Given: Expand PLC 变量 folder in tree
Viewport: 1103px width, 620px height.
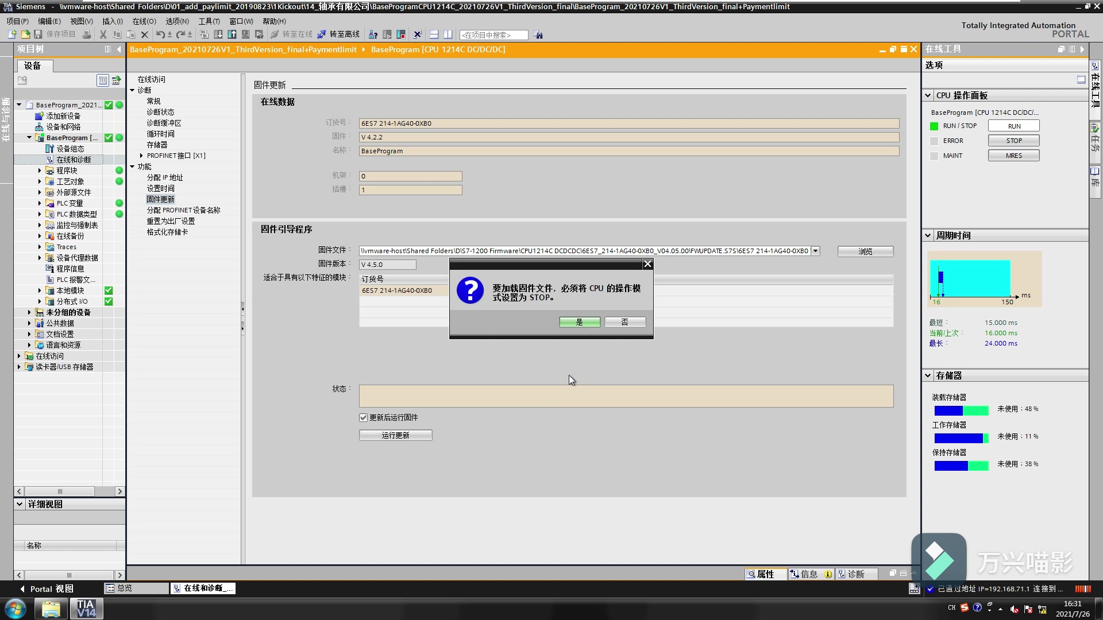Looking at the screenshot, I should point(40,203).
